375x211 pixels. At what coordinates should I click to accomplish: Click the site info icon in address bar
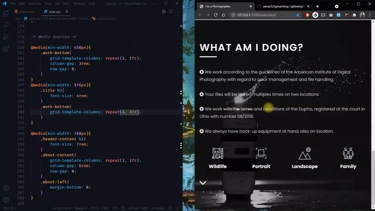point(233,15)
